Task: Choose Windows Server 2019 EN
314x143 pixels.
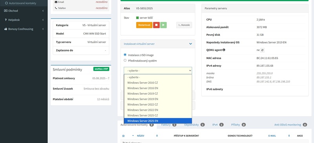Action: pyautogui.click(x=158, y=99)
